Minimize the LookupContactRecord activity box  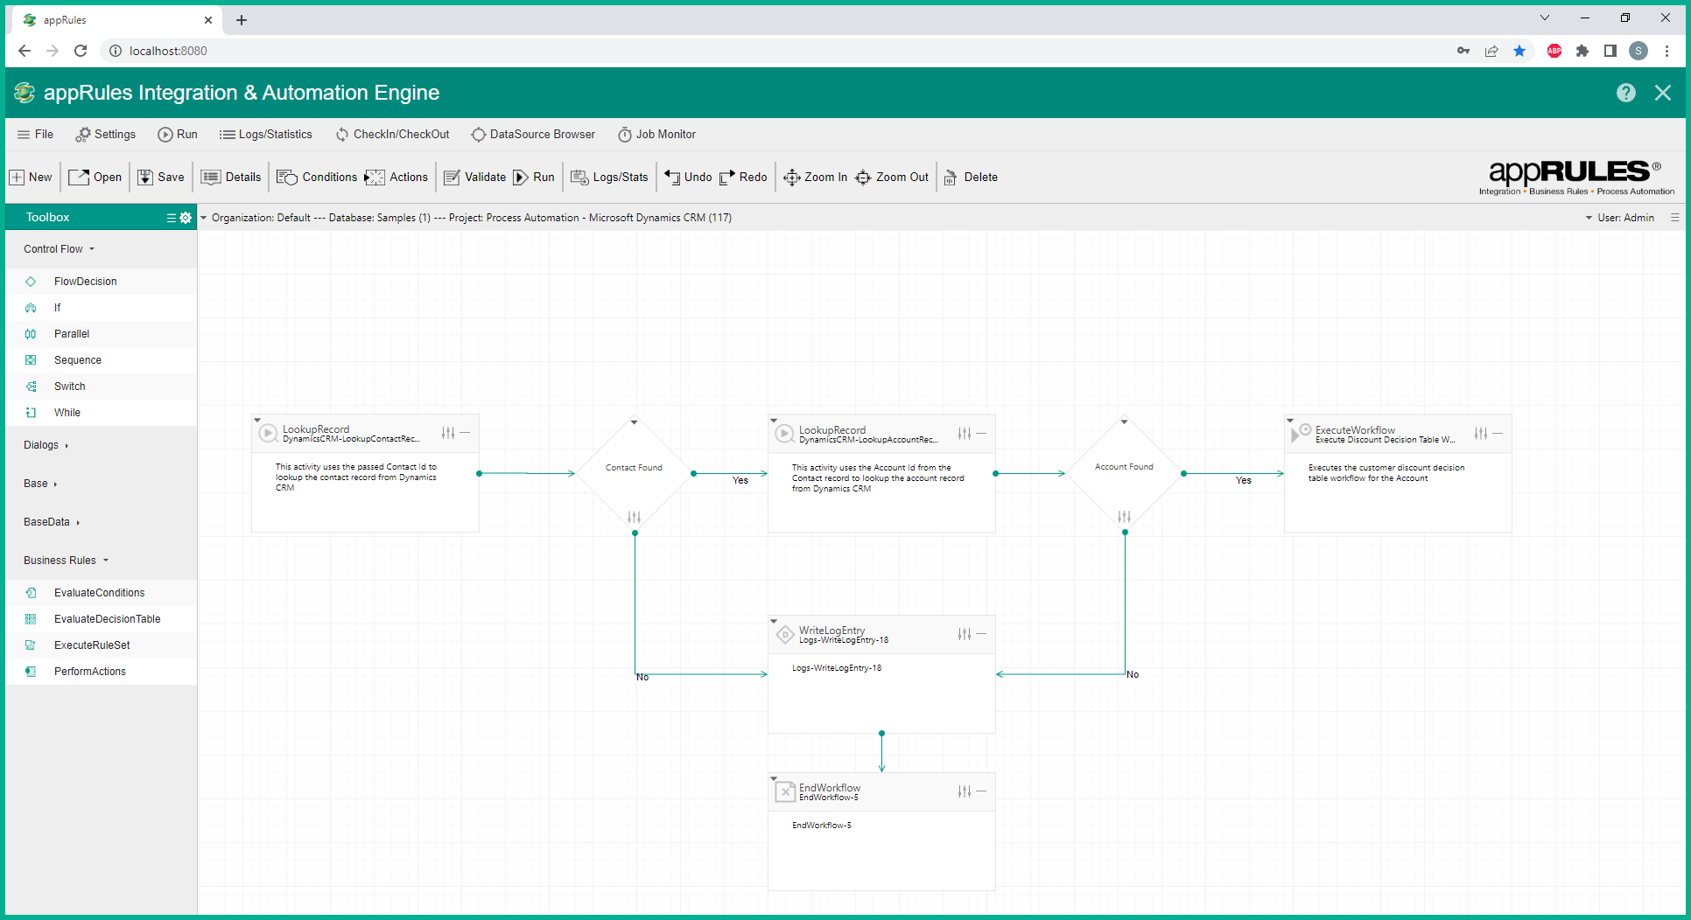click(x=466, y=433)
